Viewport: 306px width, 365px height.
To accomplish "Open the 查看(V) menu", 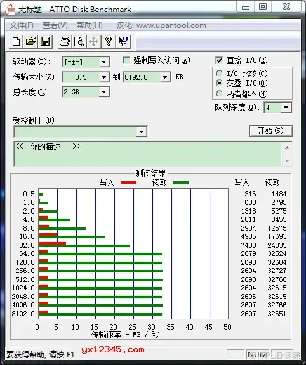I will pos(55,25).
